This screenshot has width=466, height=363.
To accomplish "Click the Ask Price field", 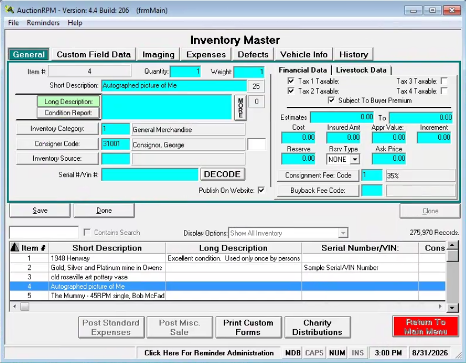I will [389, 159].
